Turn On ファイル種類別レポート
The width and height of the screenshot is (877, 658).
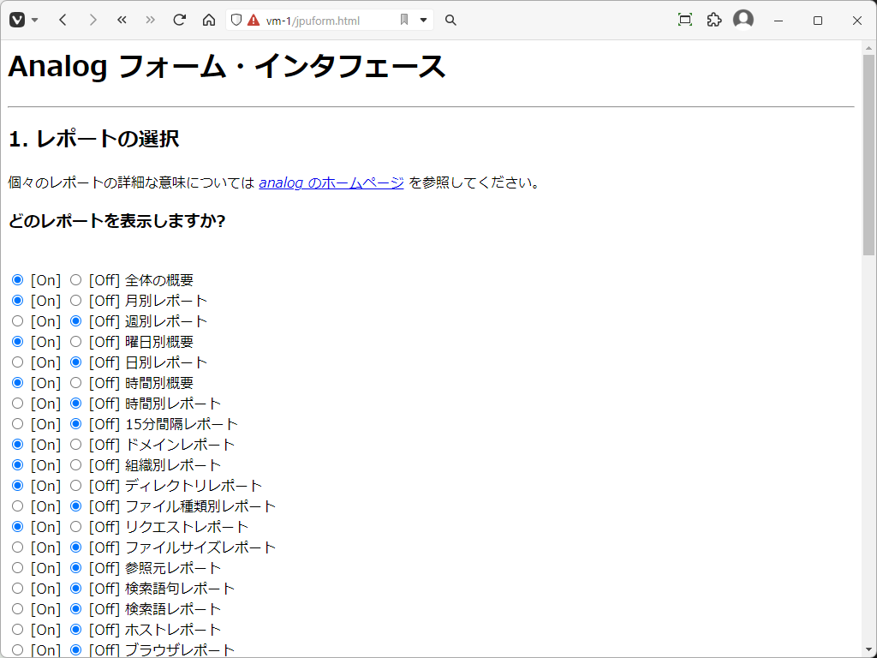point(17,505)
